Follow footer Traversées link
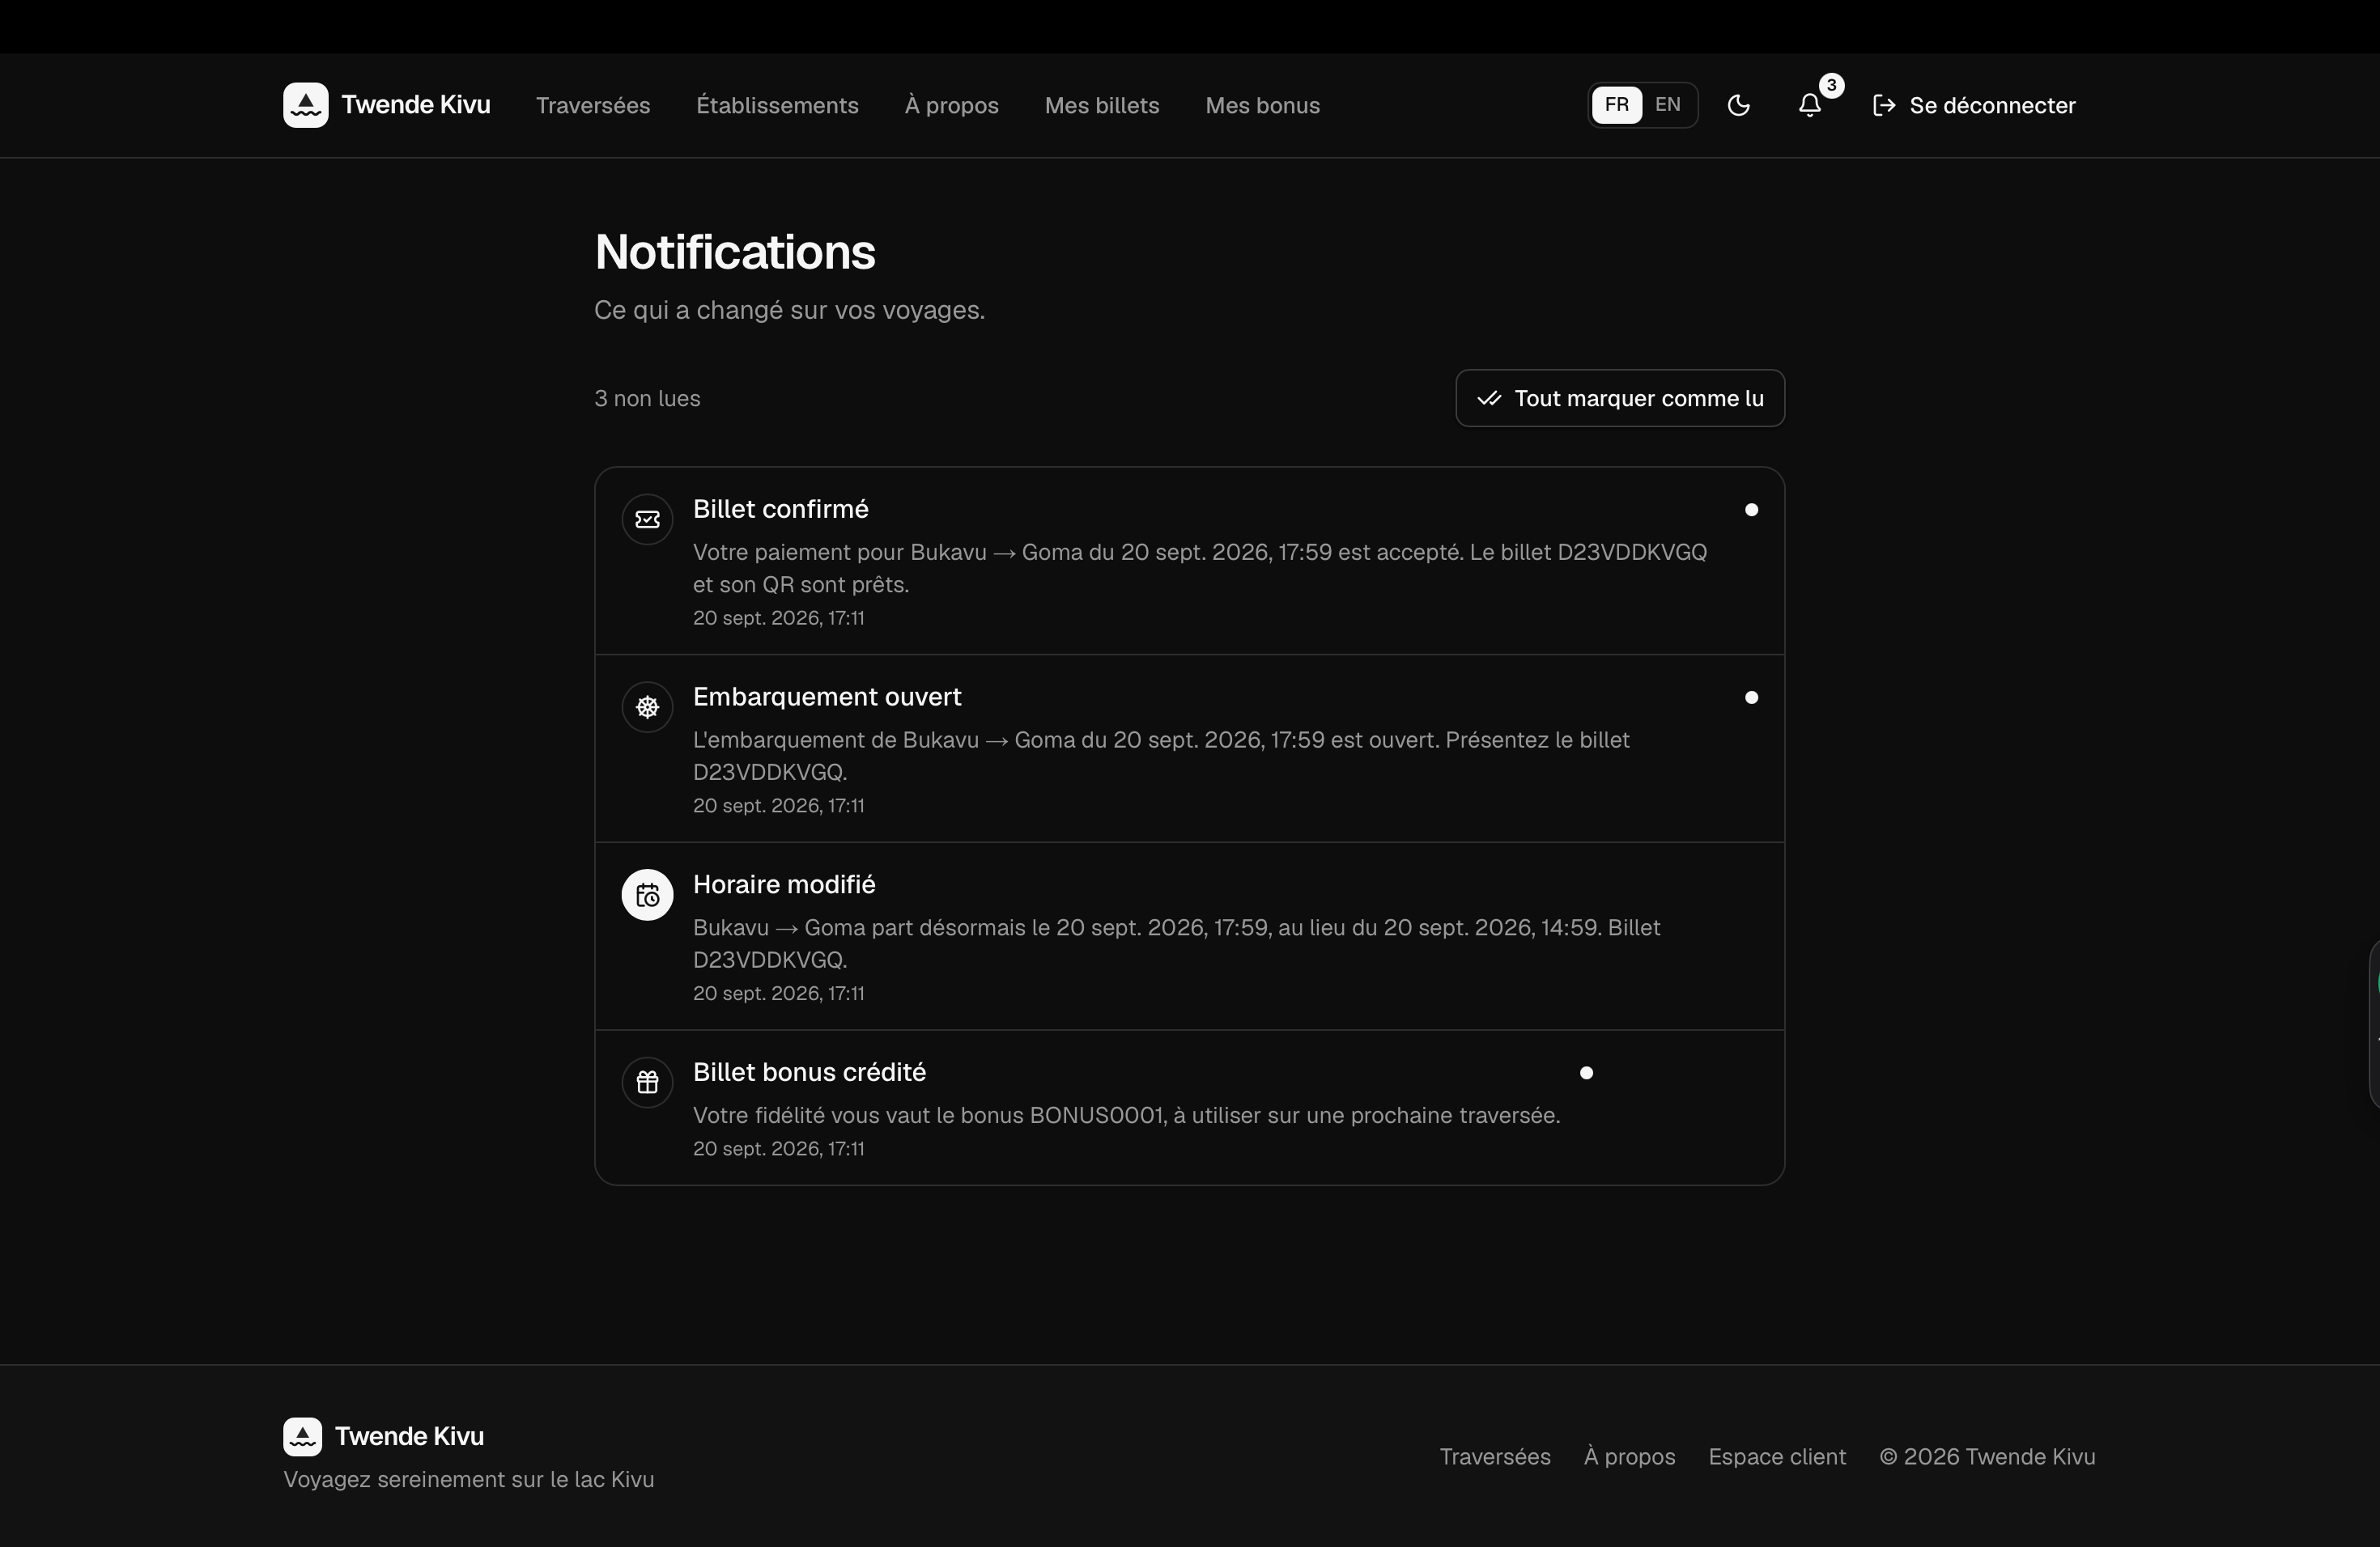 tap(1495, 1457)
